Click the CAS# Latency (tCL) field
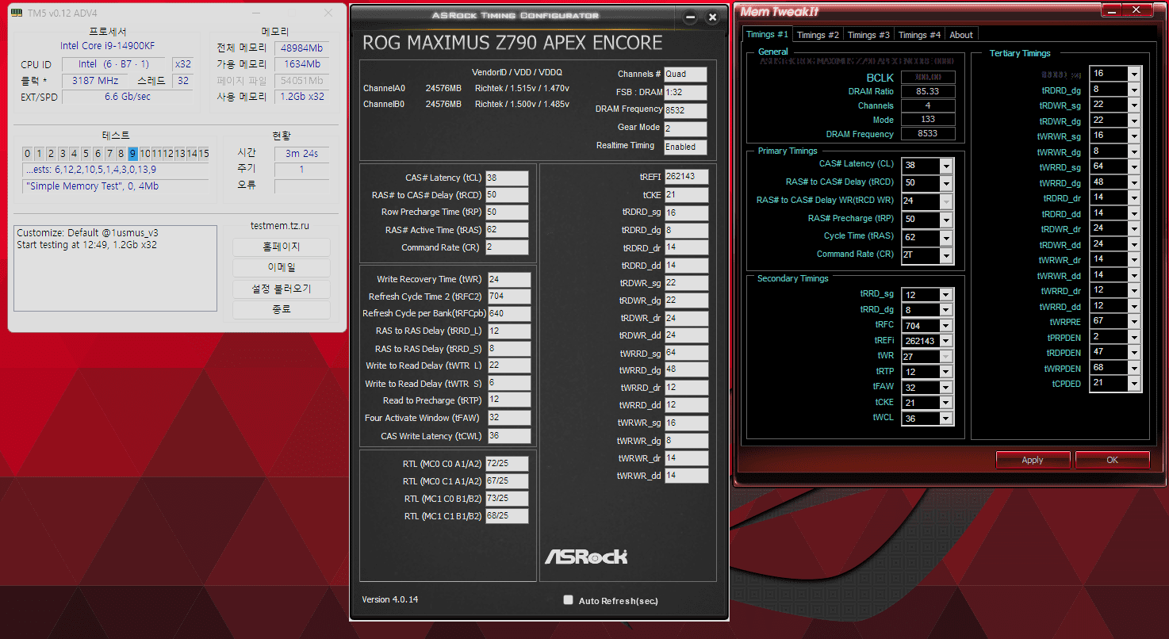The image size is (1169, 639). pyautogui.click(x=507, y=178)
